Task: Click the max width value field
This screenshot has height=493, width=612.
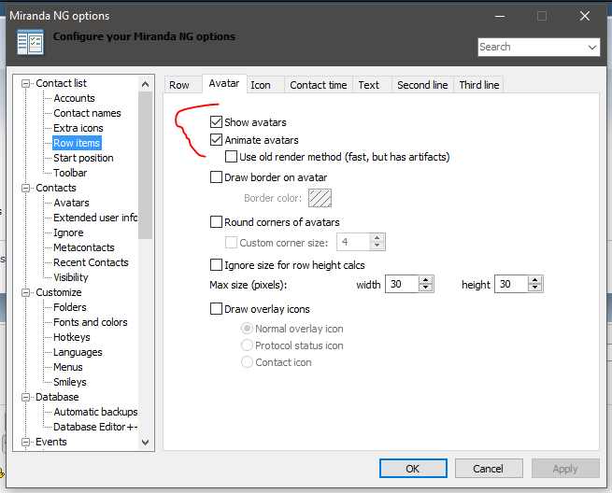Action: (x=402, y=284)
